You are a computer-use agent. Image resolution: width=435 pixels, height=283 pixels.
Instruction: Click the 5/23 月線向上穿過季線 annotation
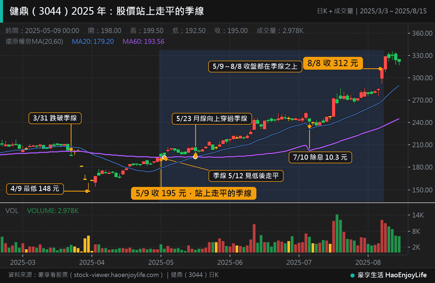(212, 119)
